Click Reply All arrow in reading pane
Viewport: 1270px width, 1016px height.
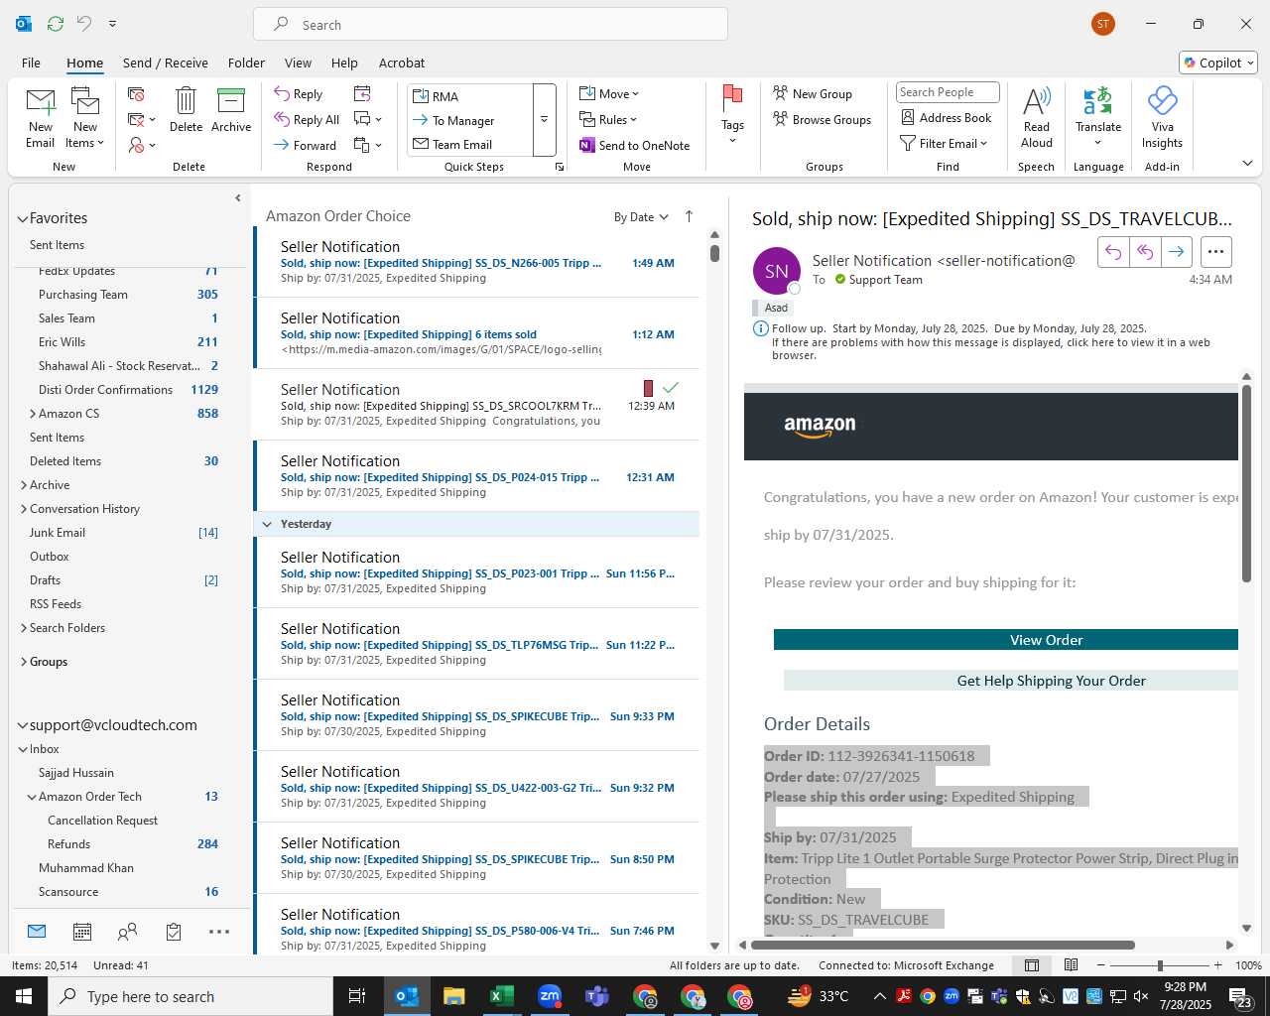coord(1145,252)
